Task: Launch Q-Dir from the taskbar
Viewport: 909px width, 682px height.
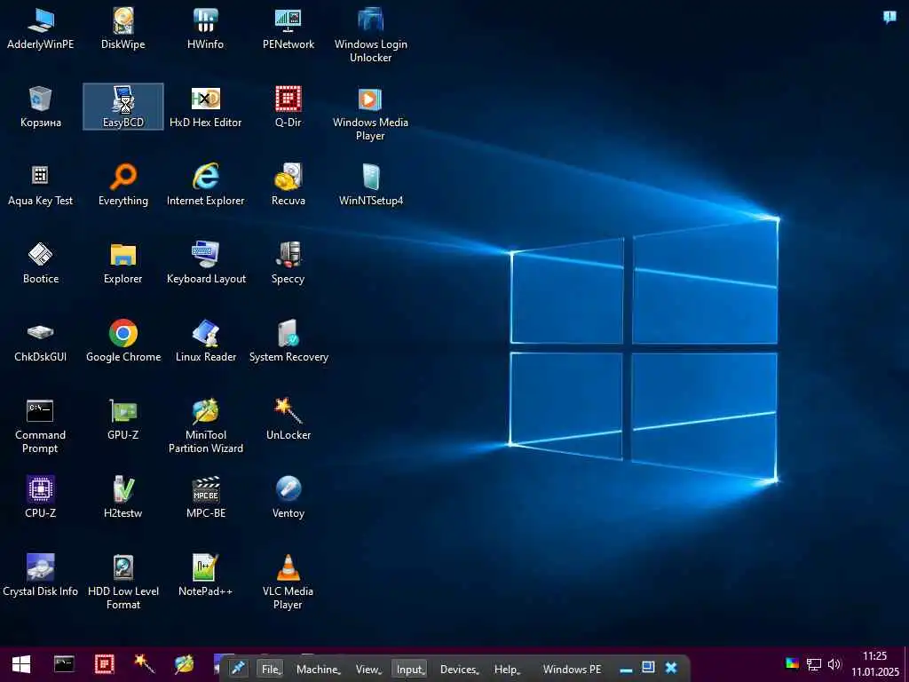Action: coord(105,664)
